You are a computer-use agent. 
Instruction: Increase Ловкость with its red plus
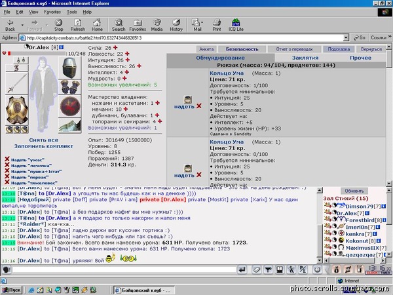pyautogui.click(x=127, y=54)
